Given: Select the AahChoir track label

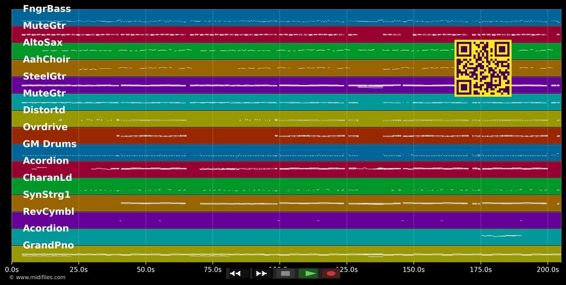Looking at the screenshot, I should [46, 60].
